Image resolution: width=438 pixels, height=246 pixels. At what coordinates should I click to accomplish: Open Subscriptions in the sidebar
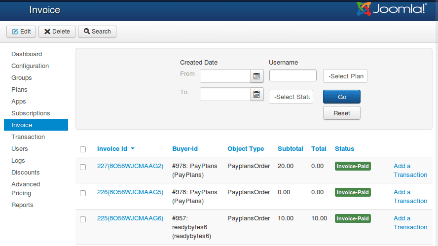tap(31, 113)
